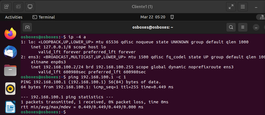This screenshot has width=265, height=115.
Task: Click the greyed-out audio device toolbar icon
Action: tap(18, 7)
